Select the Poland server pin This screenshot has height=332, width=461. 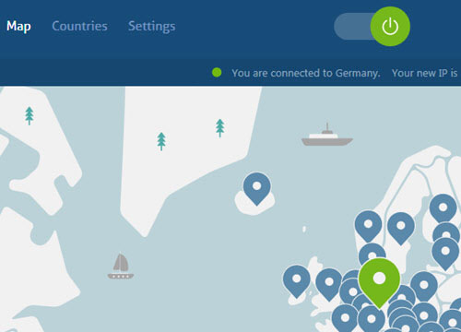(x=424, y=286)
